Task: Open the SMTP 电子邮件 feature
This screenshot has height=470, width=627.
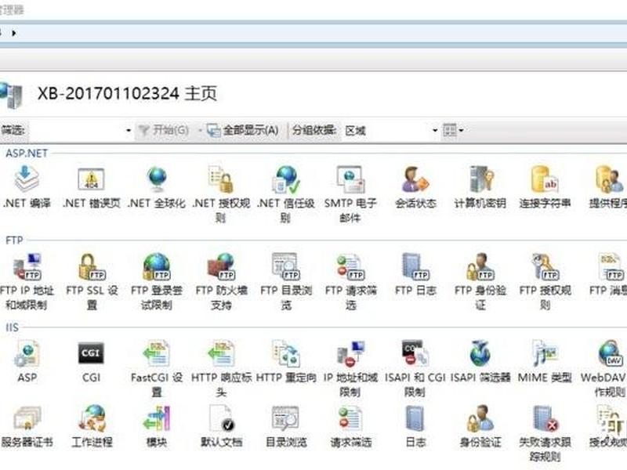Action: pos(350,194)
